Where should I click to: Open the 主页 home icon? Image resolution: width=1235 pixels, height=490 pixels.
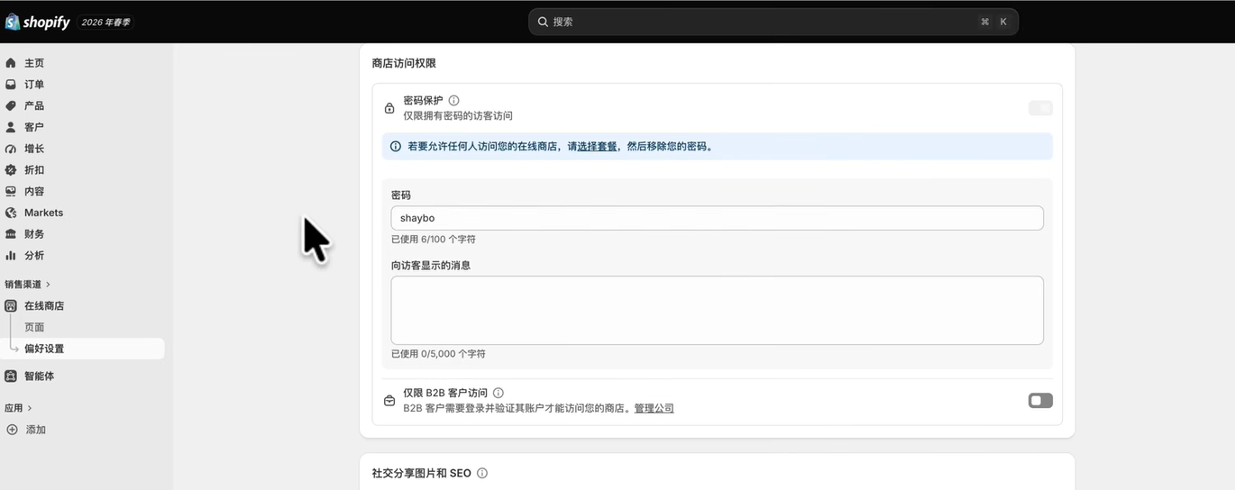(x=11, y=63)
